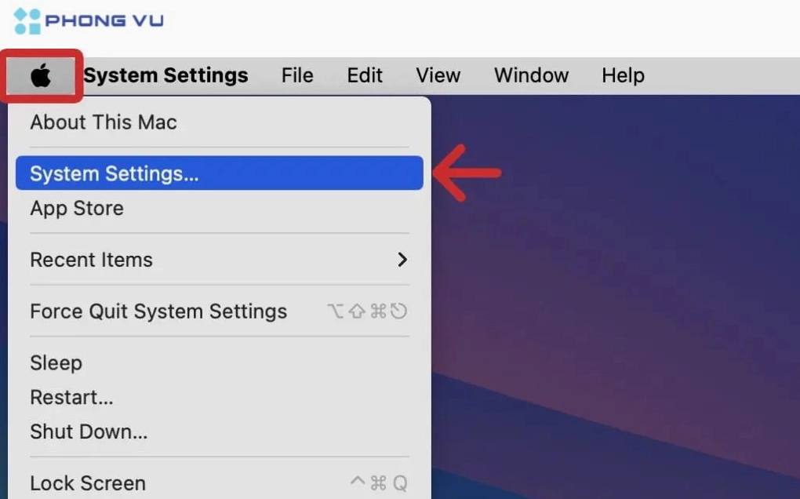Open the Apple logo menu

(x=42, y=76)
